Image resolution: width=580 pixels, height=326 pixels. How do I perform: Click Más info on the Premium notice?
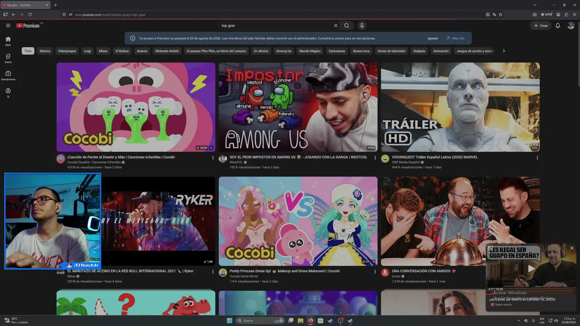pos(455,38)
